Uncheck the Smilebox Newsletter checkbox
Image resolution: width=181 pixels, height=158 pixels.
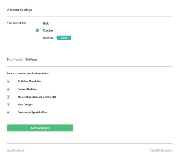point(9,81)
